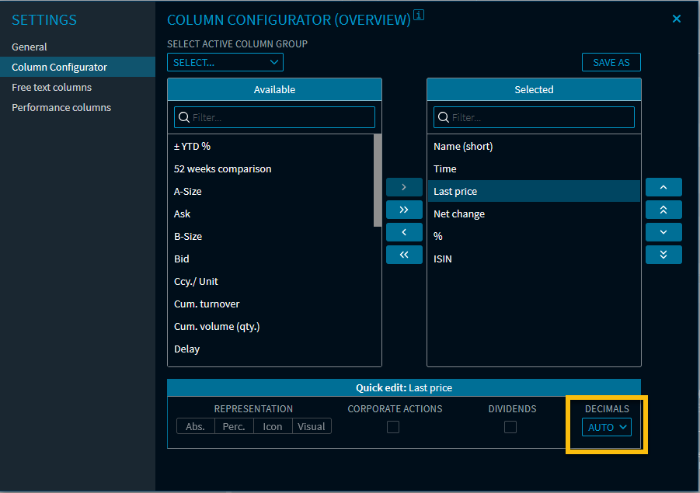Screen dimensions: 700x493
Task: Select the Visual representation button
Action: point(312,426)
